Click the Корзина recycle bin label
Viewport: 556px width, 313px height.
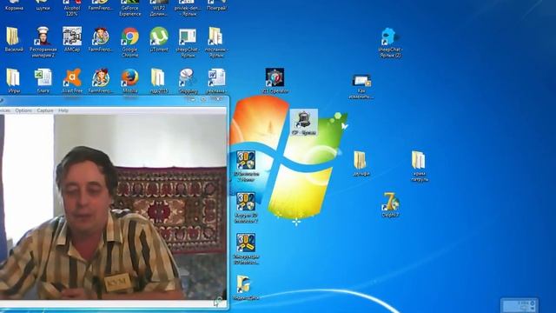[x=14, y=8]
